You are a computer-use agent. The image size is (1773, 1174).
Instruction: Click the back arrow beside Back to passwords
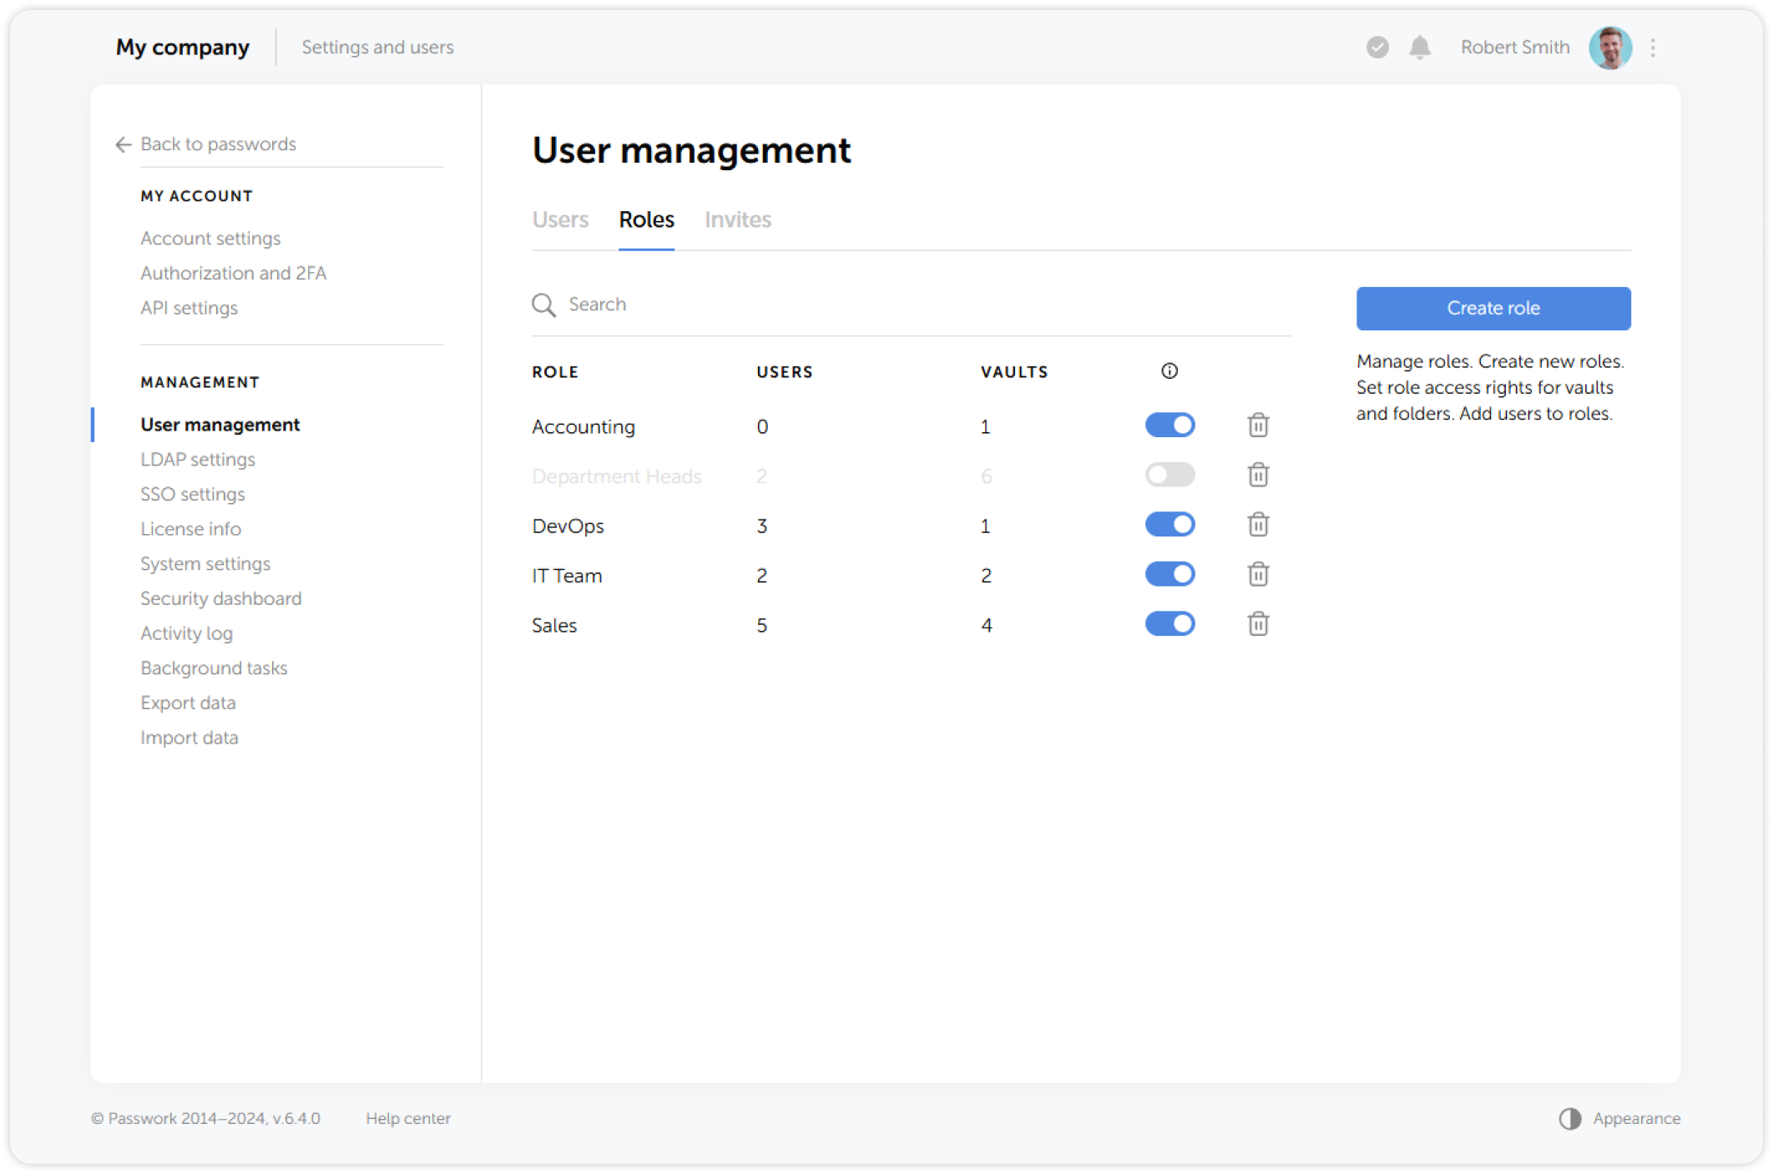123,144
